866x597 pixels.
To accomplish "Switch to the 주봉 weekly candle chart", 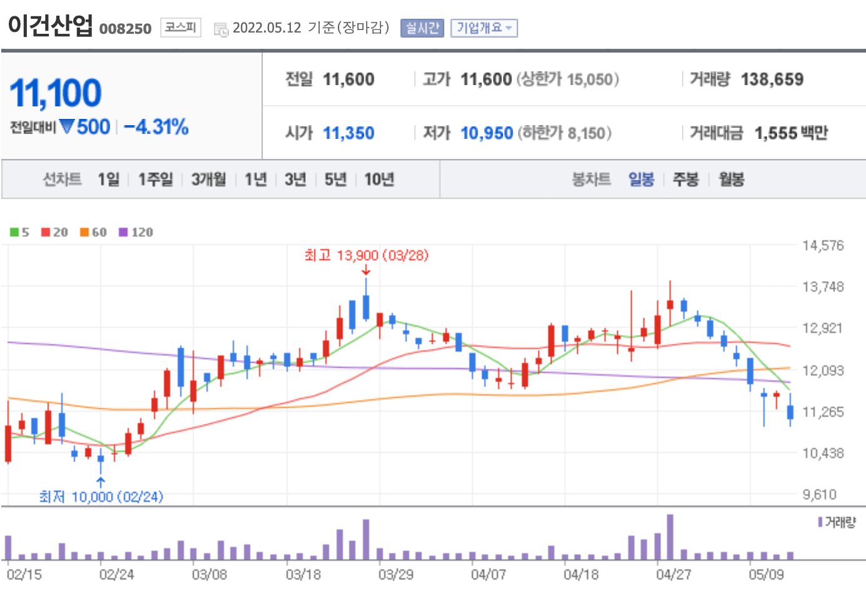I will (686, 180).
